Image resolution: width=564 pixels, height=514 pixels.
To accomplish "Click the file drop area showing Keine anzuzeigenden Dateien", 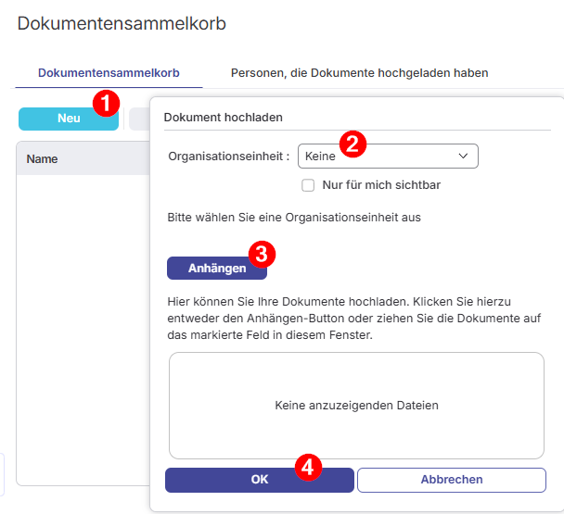I will [356, 406].
